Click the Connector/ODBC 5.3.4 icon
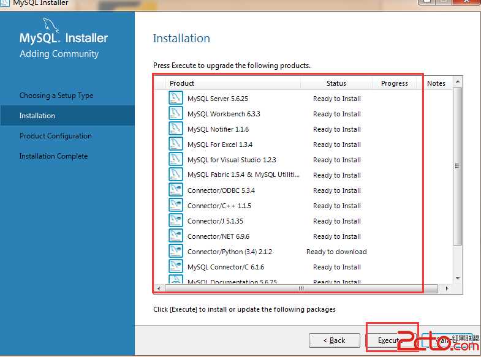 [x=175, y=190]
